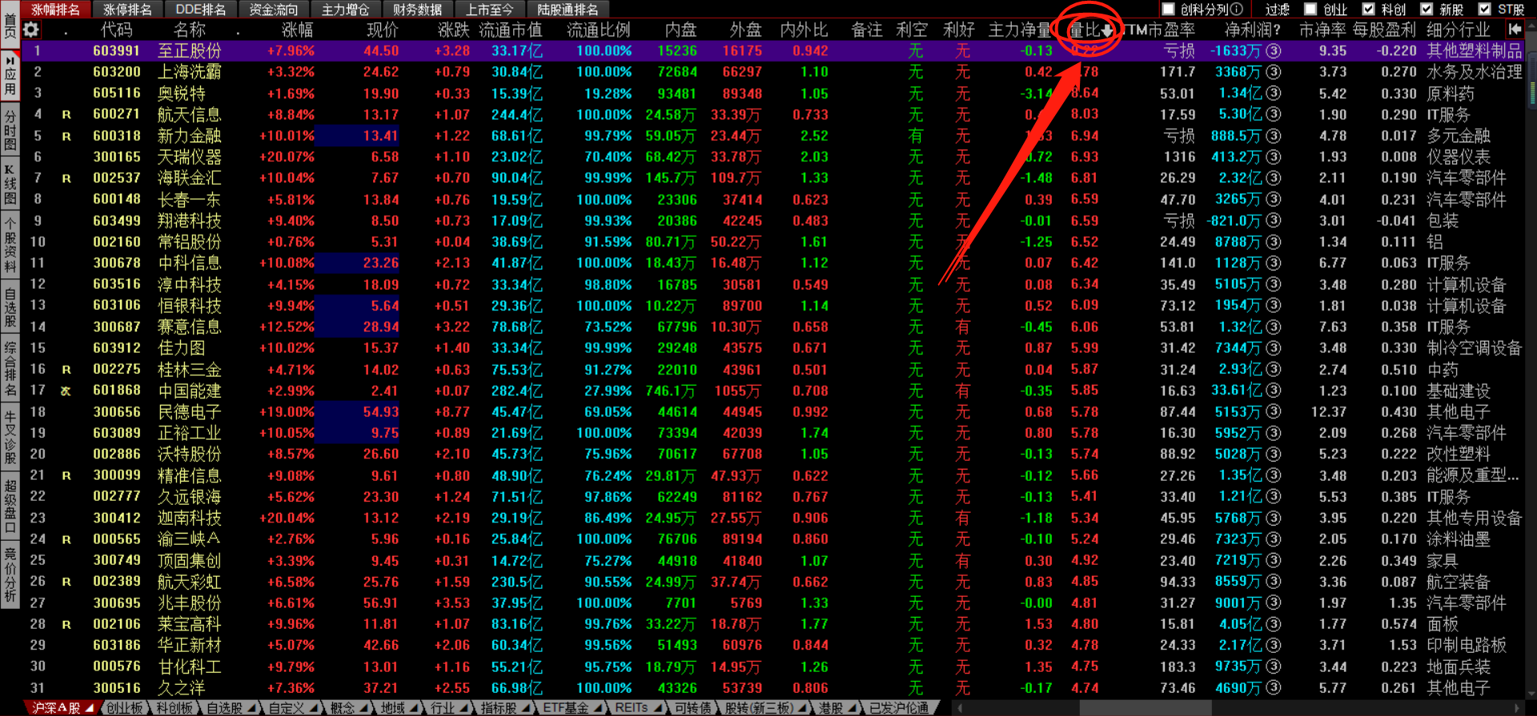Screen dimensions: 1537x716
Task: Expand the 行业 tab dropdown arrow
Action: click(464, 708)
